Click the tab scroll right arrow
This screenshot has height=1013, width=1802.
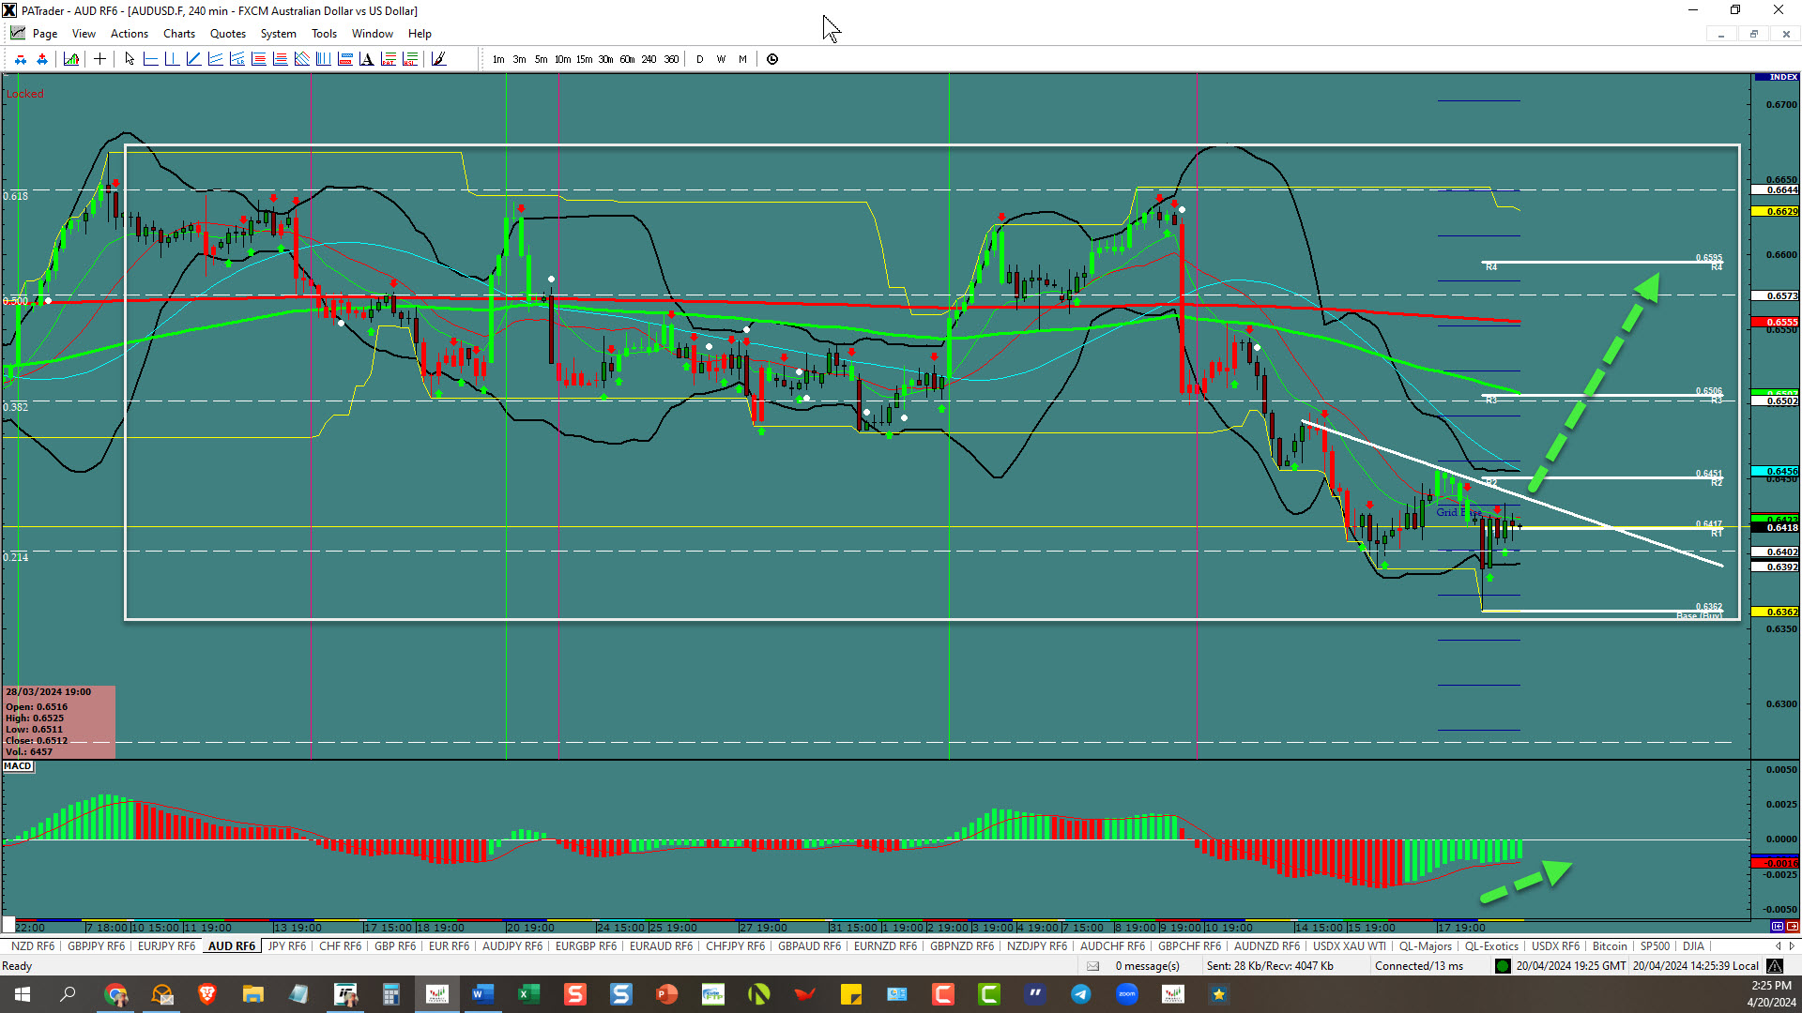tap(1792, 946)
